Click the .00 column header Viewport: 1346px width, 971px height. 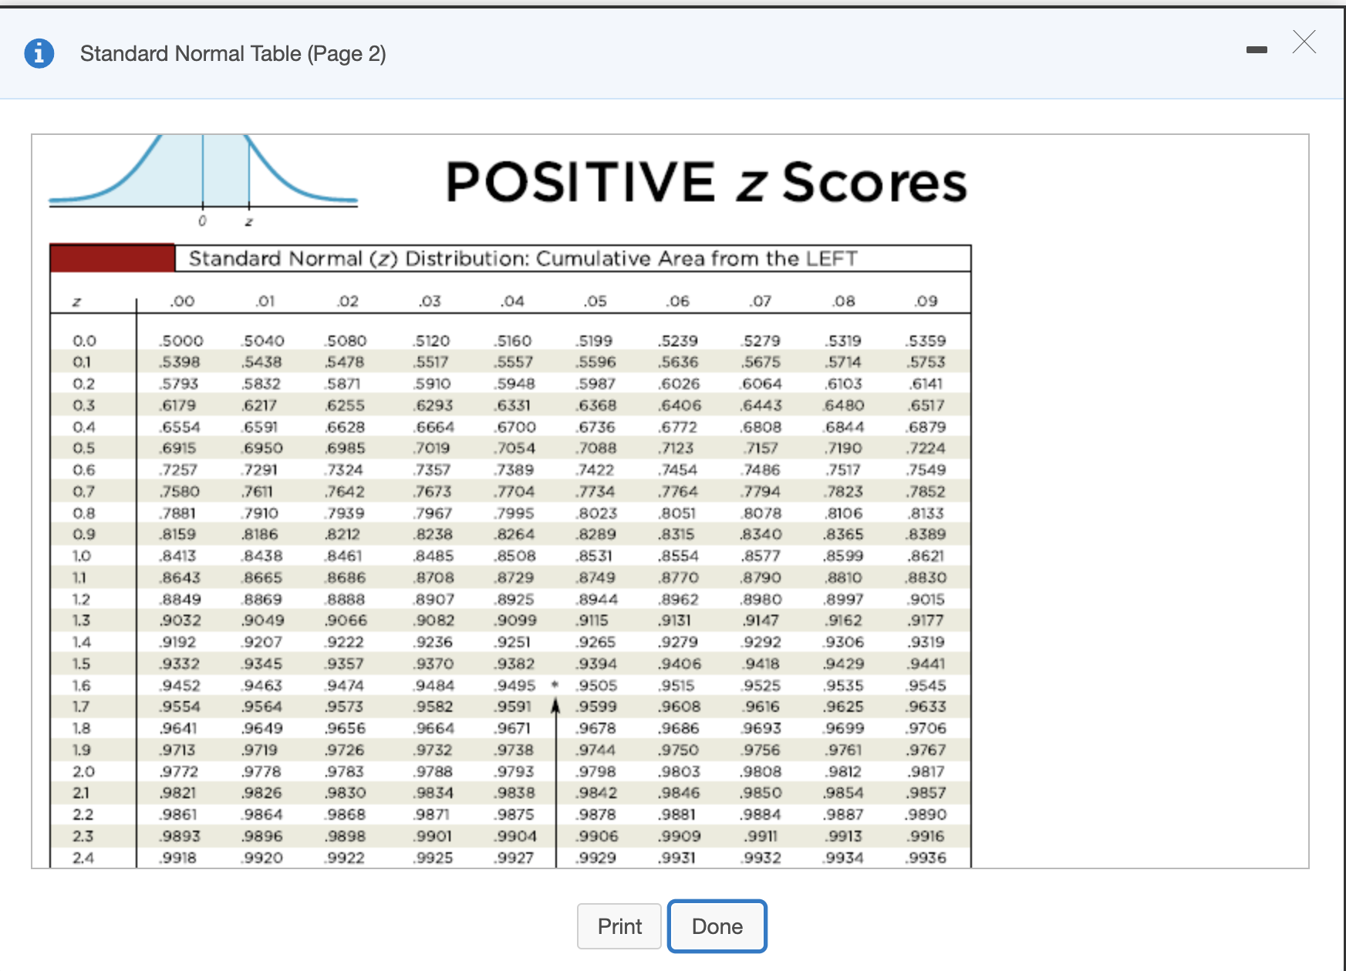click(x=182, y=301)
